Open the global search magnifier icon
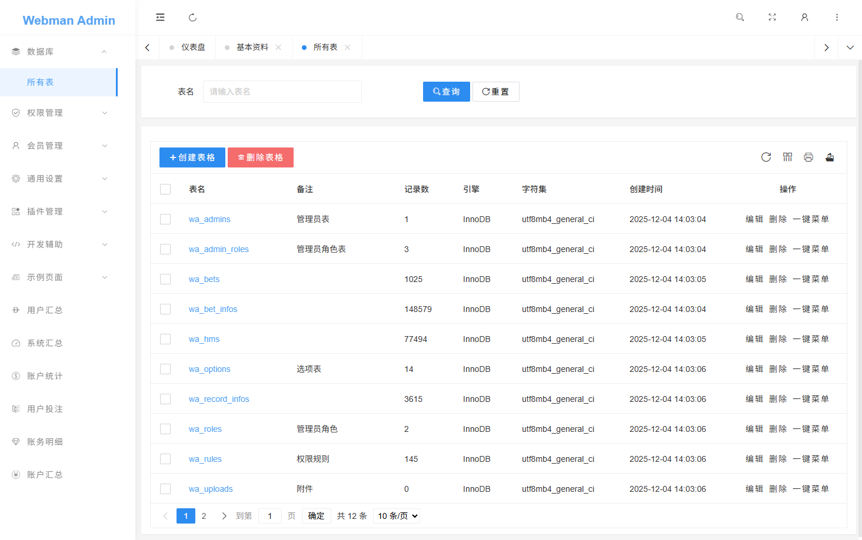This screenshot has height=540, width=862. [x=740, y=18]
